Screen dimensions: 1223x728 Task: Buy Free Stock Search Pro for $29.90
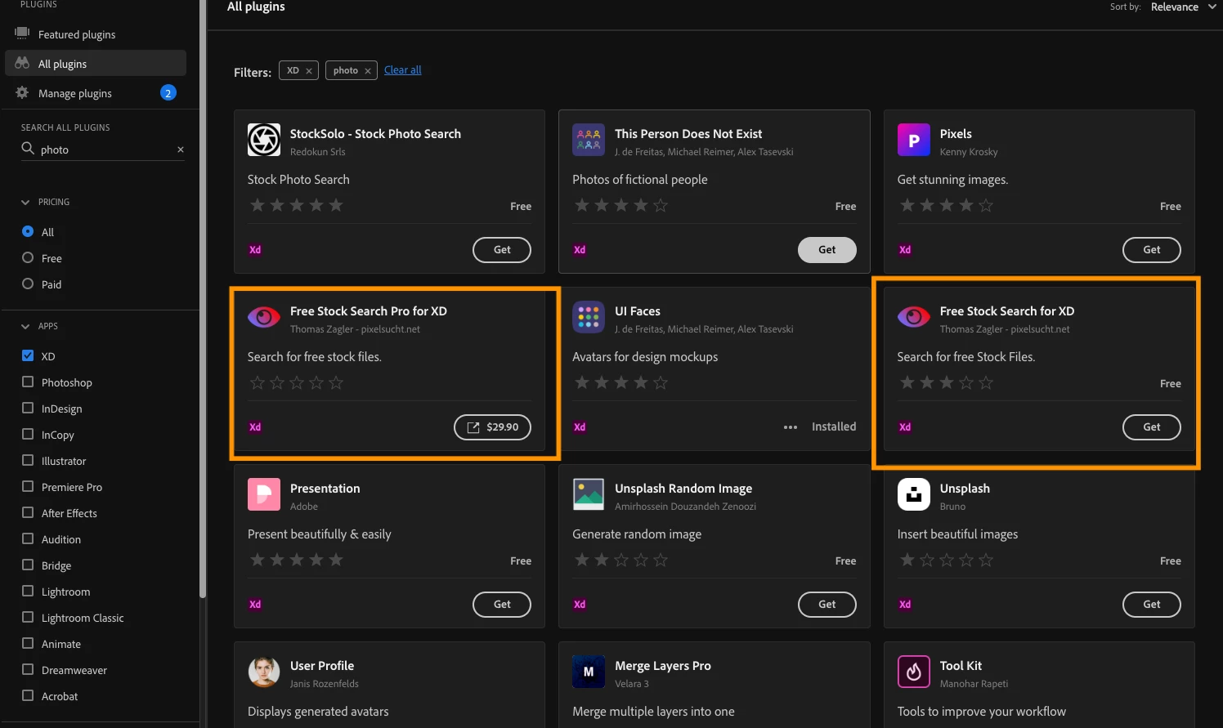[x=492, y=427]
